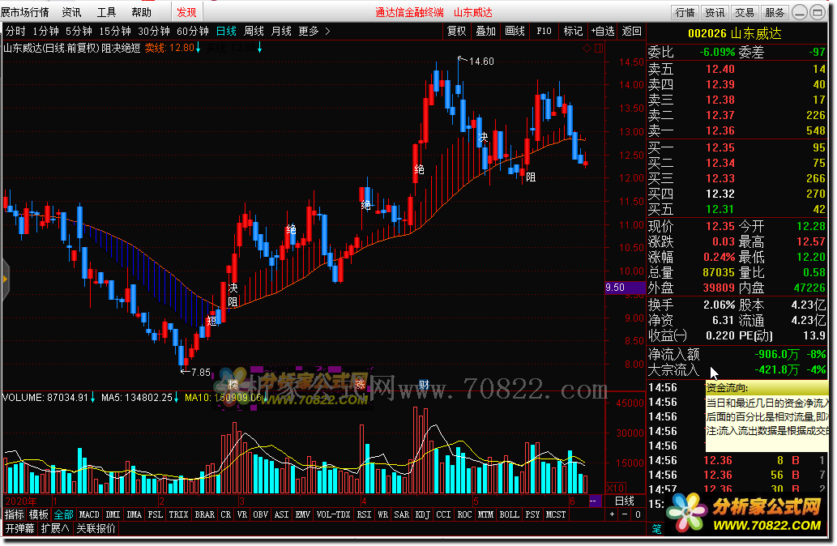Image resolution: width=837 pixels, height=546 pixels.
Task: Click the minus zoom button beside indicators
Action: pos(625,514)
